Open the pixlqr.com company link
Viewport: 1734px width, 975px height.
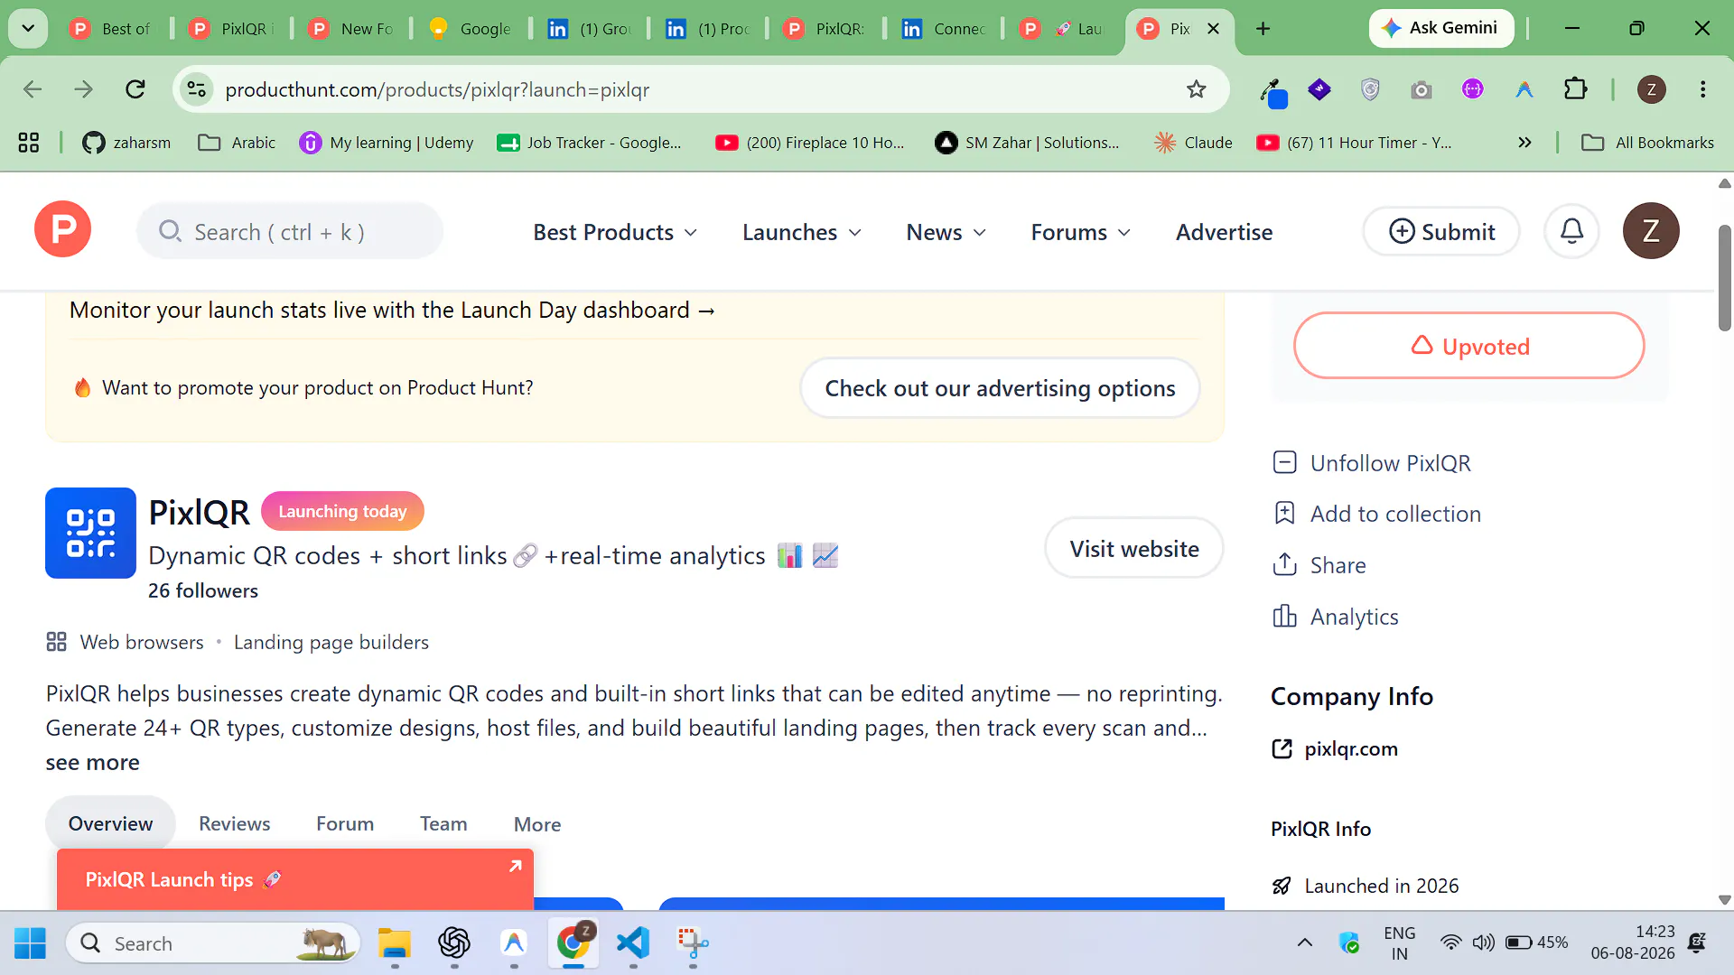pyautogui.click(x=1335, y=748)
